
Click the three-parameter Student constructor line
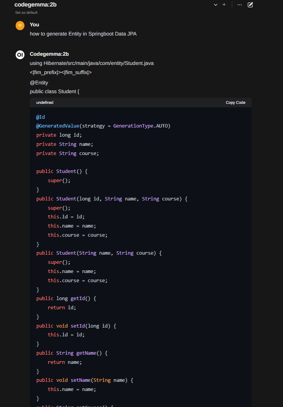coord(112,199)
